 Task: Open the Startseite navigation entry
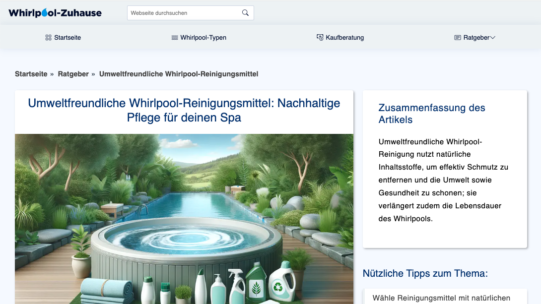(x=68, y=37)
